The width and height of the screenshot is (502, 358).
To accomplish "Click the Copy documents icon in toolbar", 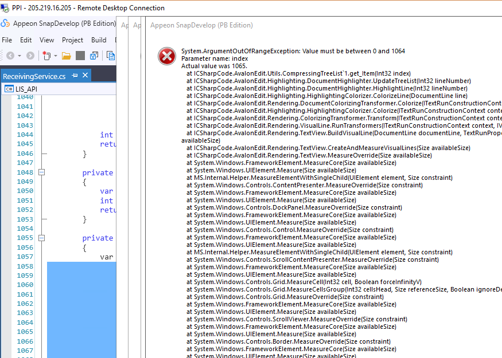I will coord(111,56).
